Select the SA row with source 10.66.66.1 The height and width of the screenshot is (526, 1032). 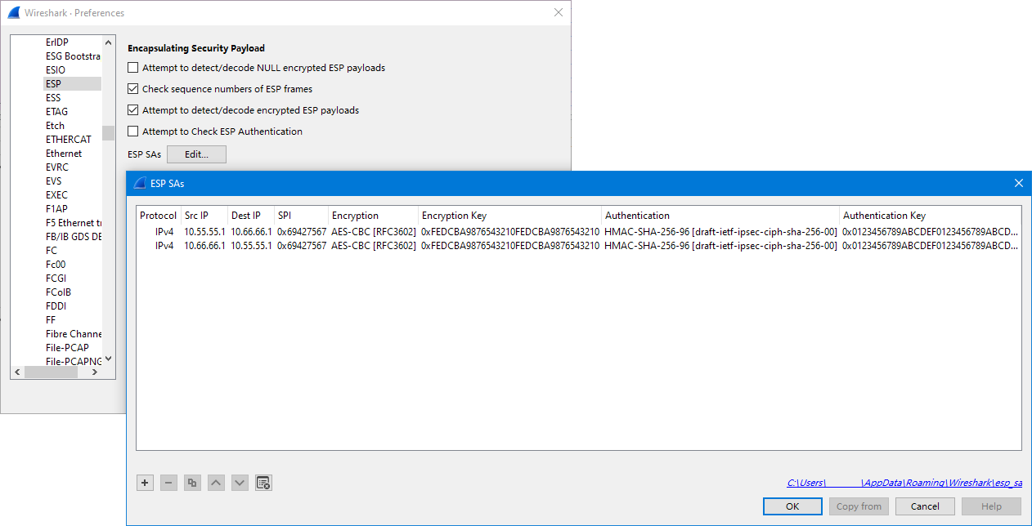[579, 245]
